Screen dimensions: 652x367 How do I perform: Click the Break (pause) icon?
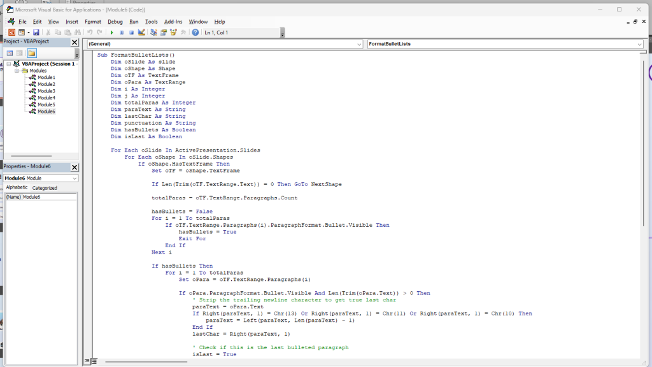tap(122, 32)
